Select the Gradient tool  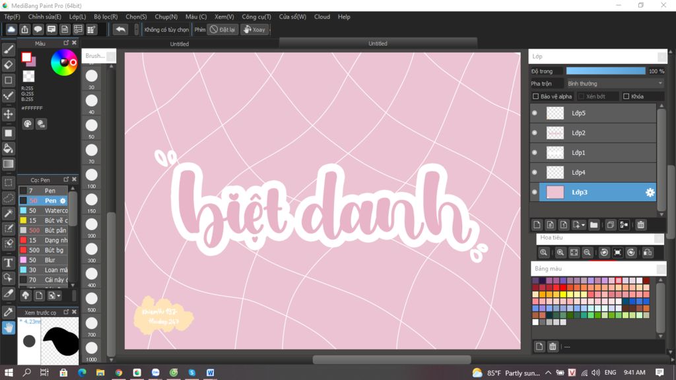tap(8, 164)
